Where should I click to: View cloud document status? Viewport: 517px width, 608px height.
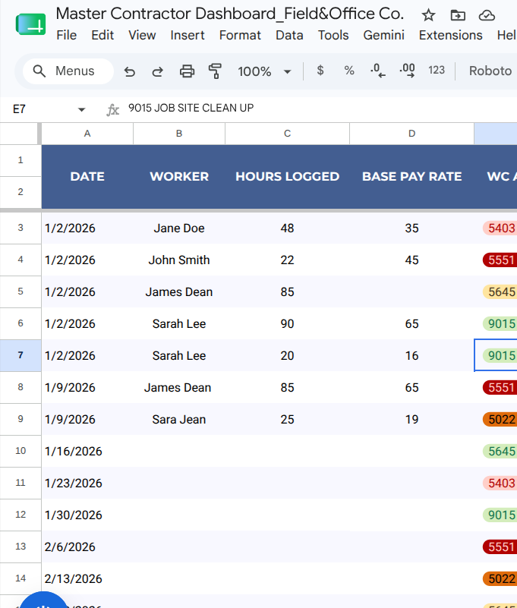tap(487, 15)
